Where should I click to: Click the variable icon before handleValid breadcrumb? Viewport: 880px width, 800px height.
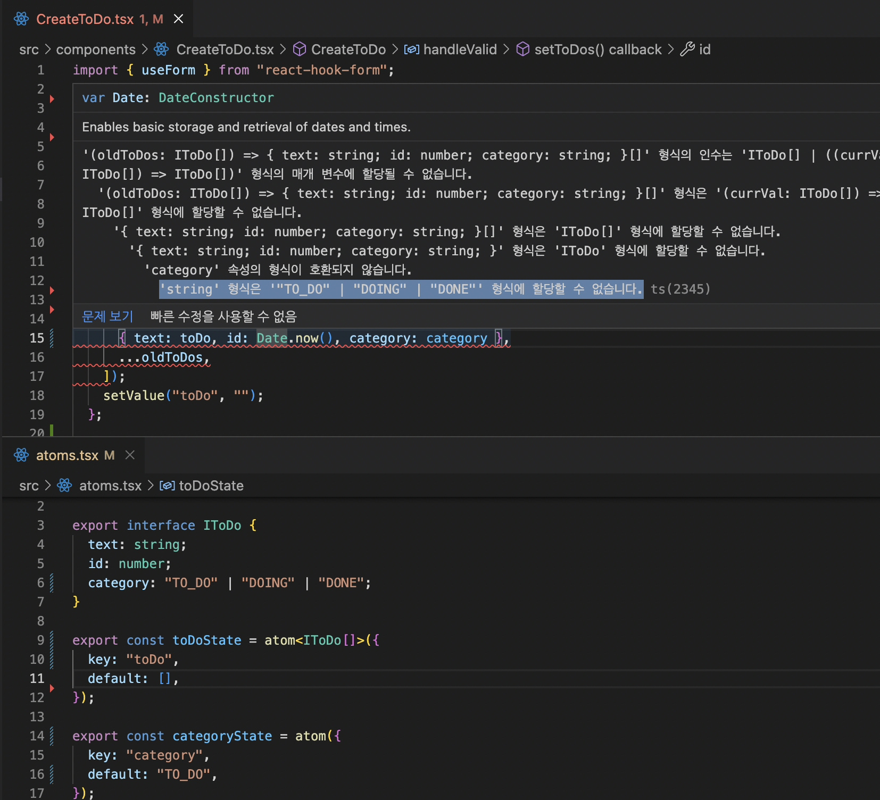(x=411, y=49)
